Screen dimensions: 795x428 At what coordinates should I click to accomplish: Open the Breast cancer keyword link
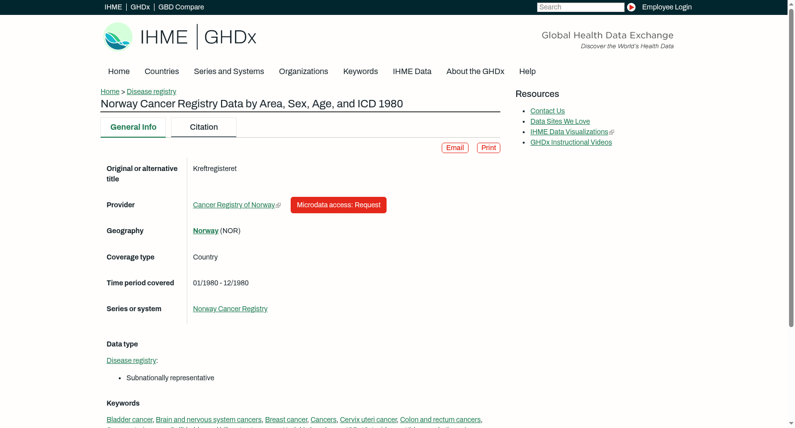(x=286, y=420)
